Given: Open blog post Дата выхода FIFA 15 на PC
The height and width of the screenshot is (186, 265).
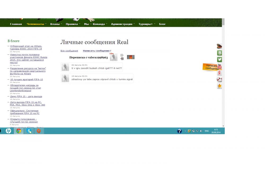Looking at the screenshot, I should 27,104.
